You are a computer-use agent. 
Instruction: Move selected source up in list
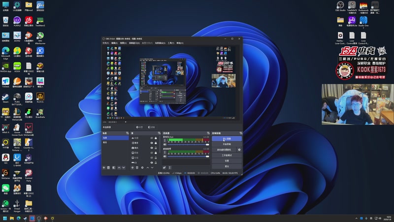pos(147,168)
